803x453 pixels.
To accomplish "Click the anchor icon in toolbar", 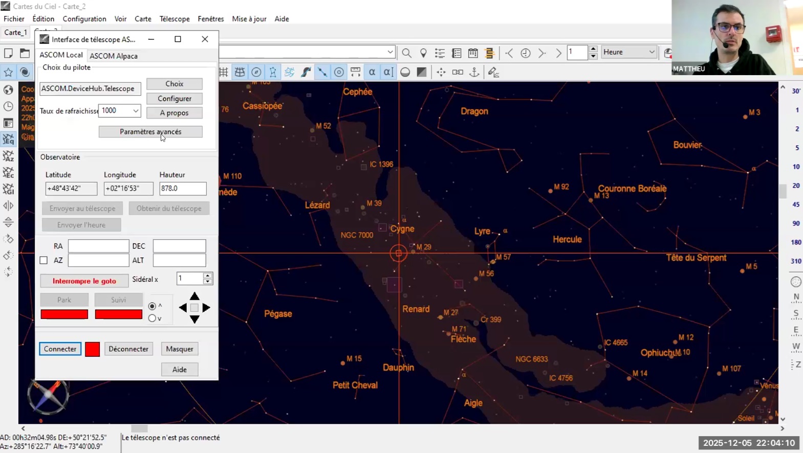I will point(474,72).
